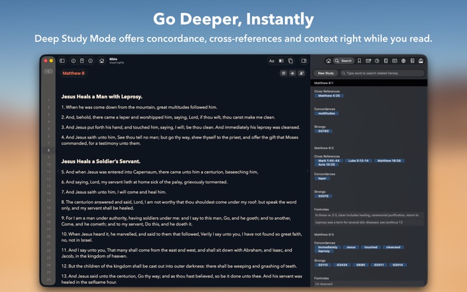Open the leper concordance tag

322,178
